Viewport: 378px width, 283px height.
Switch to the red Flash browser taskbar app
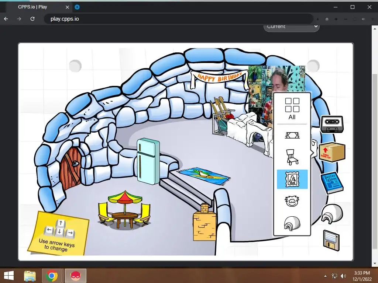[75, 276]
